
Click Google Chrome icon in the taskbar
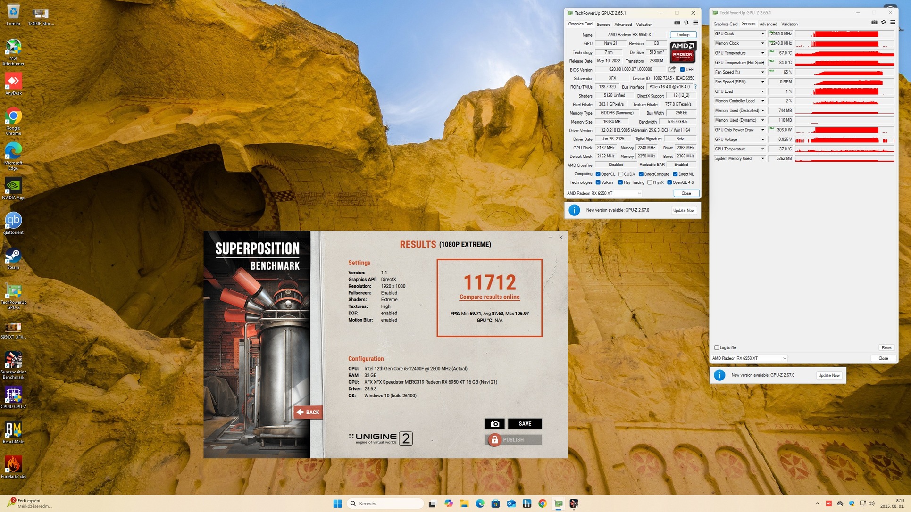tap(543, 504)
